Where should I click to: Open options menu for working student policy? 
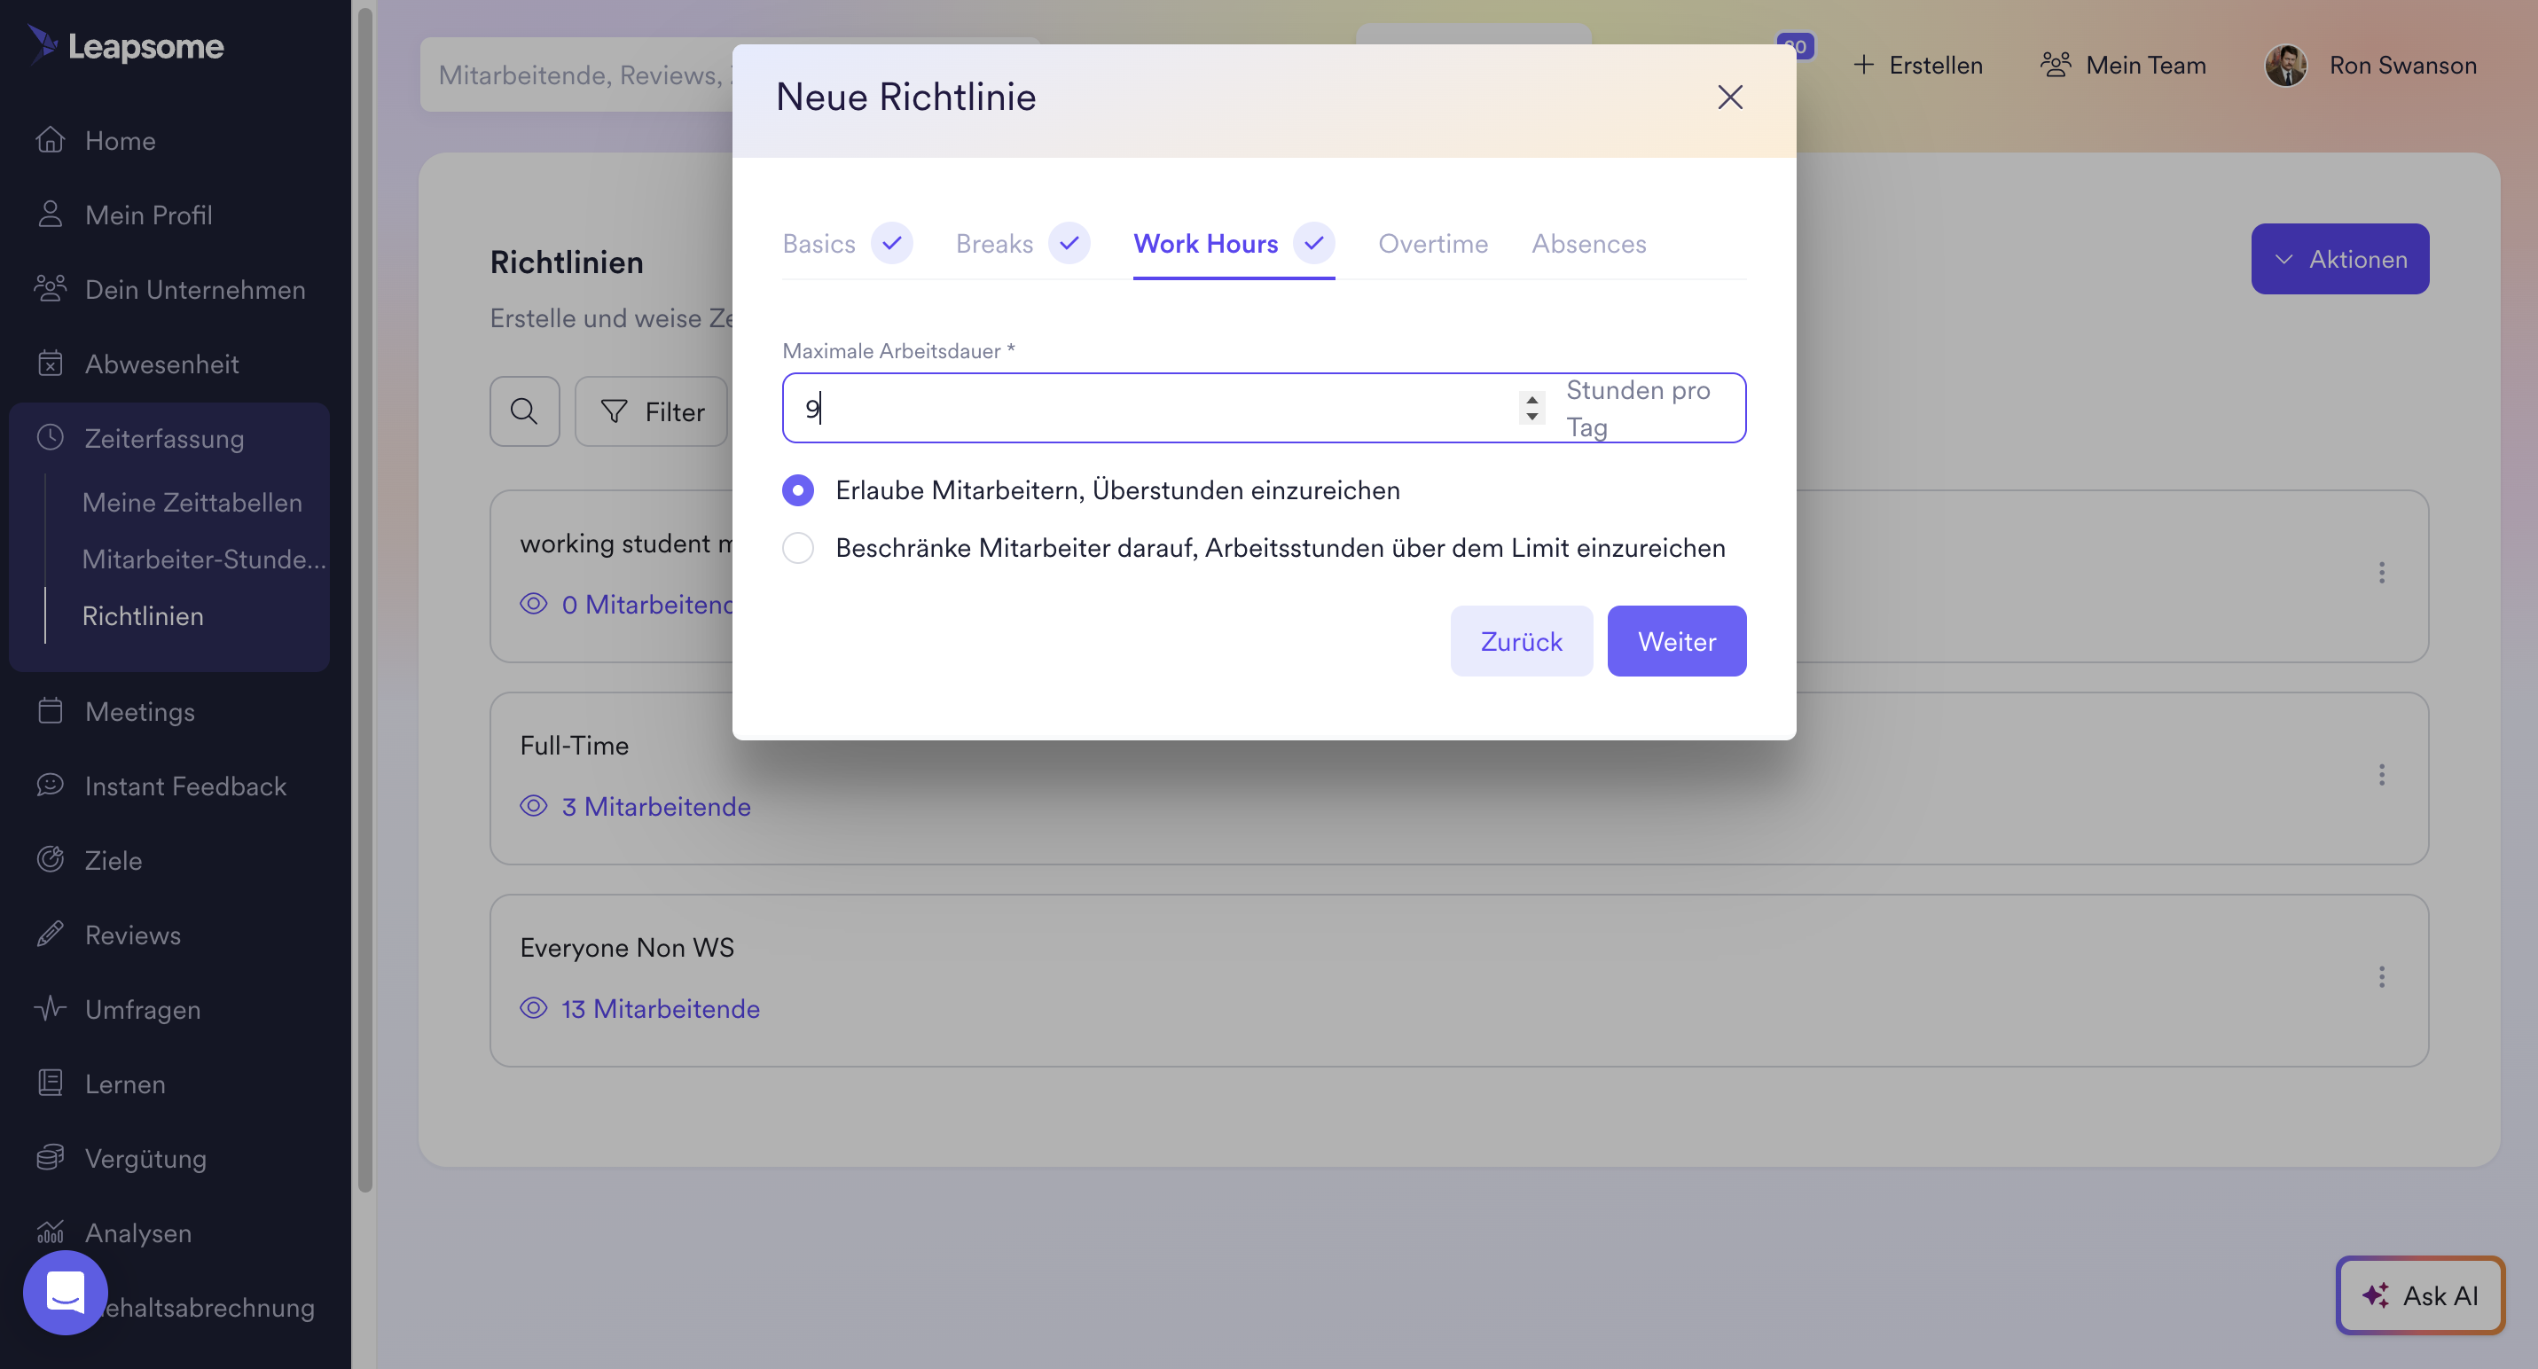pos(2381,573)
